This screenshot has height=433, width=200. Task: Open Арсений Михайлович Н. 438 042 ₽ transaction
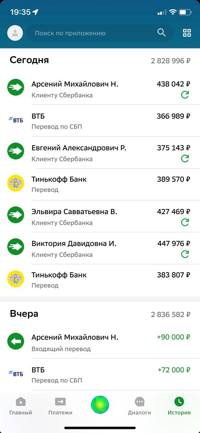100,89
